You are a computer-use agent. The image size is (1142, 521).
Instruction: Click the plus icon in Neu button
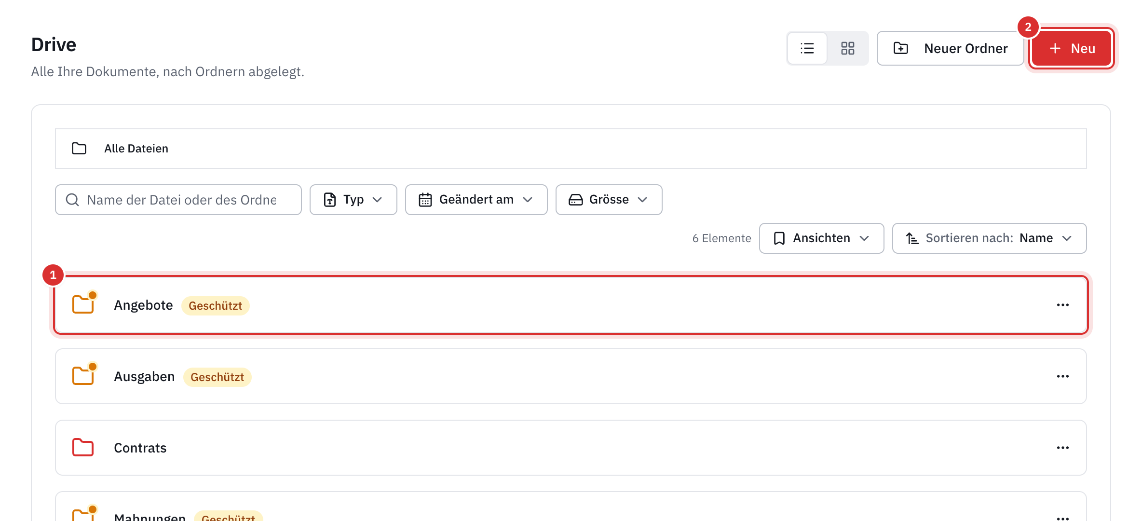pos(1055,48)
